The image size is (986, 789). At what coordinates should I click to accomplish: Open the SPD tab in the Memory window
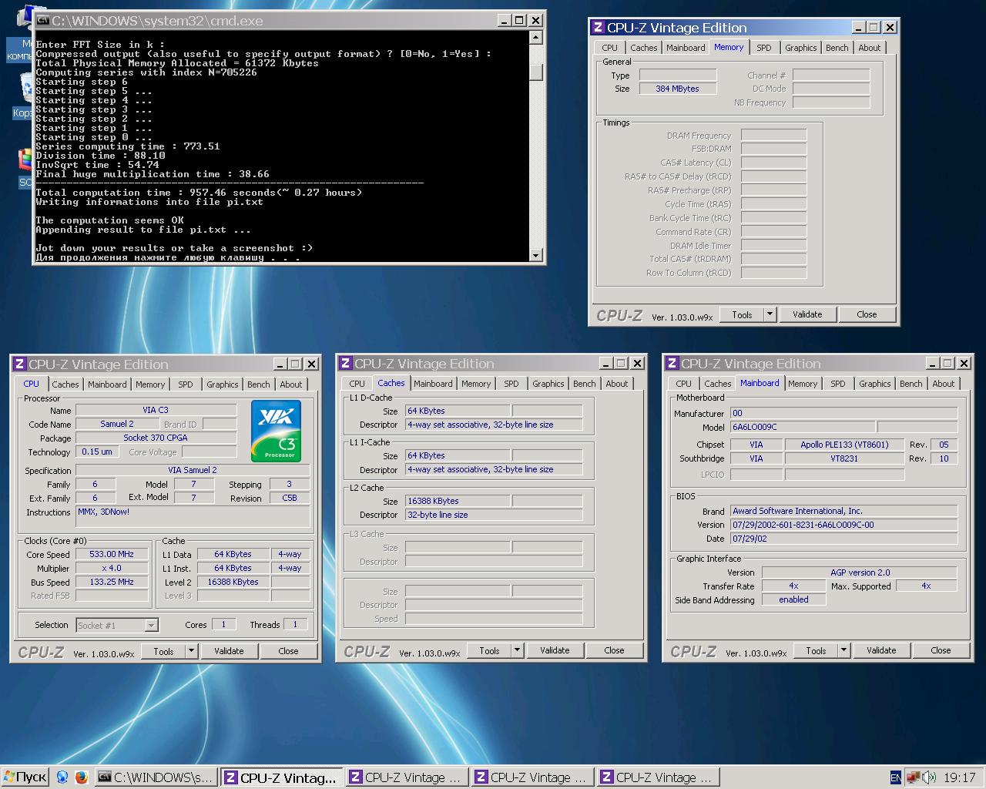click(x=763, y=48)
